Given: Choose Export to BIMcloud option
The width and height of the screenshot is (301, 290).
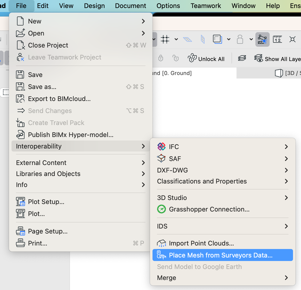Looking at the screenshot, I should 59,99.
